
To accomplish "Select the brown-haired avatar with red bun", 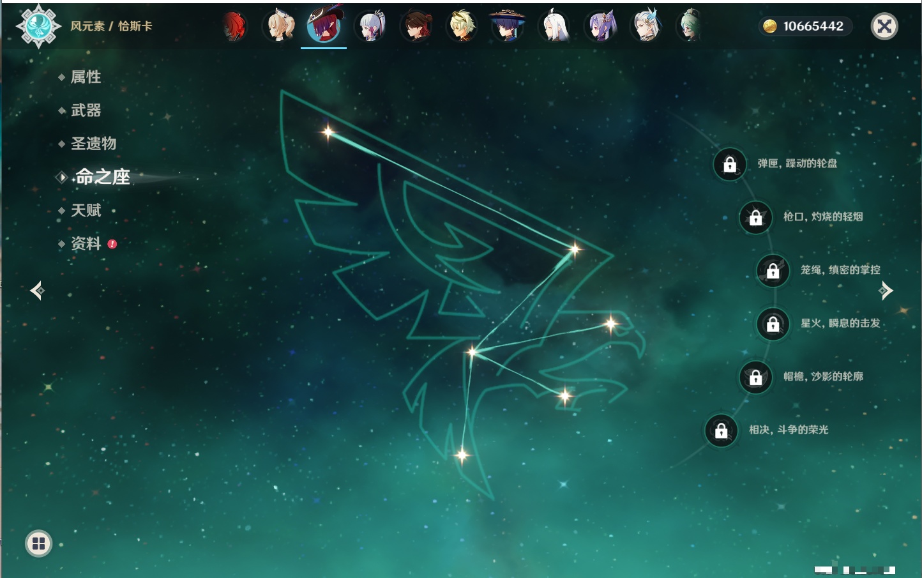I will pyautogui.click(x=416, y=27).
